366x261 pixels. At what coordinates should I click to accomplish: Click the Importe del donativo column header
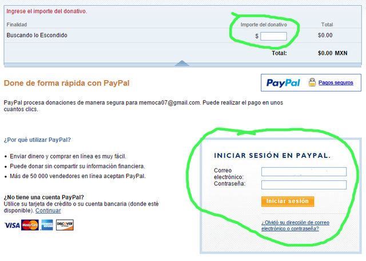coord(264,25)
